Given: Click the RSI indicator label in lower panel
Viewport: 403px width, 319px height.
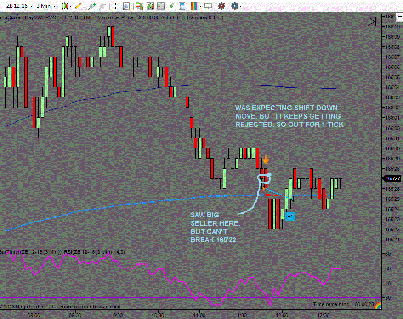Looking at the screenshot, I should [94, 252].
